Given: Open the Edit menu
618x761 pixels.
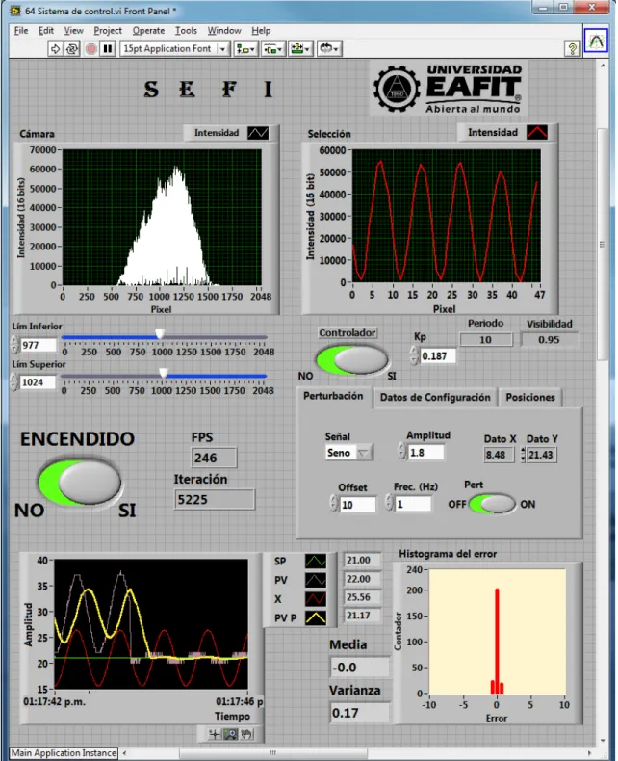Looking at the screenshot, I should click(x=46, y=31).
